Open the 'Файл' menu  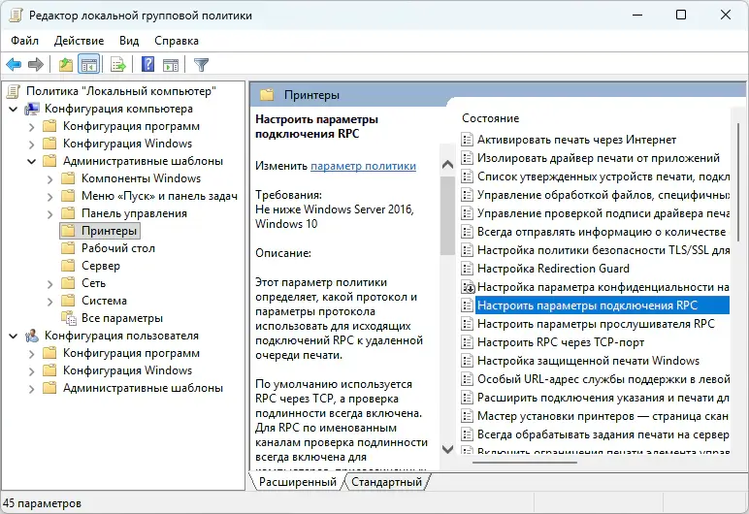point(25,41)
